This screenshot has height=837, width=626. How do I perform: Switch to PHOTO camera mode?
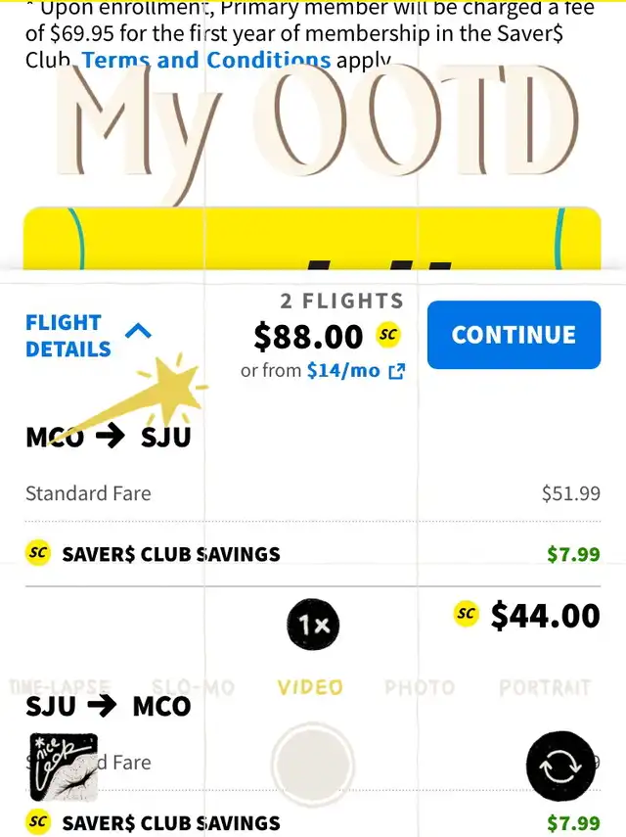pos(420,687)
